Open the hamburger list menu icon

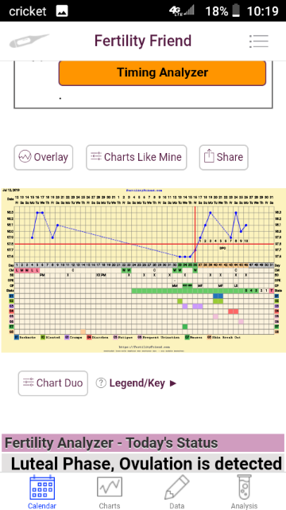(x=259, y=41)
